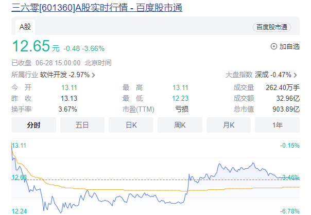Click the 成交量 262.40万手 value

point(282,87)
